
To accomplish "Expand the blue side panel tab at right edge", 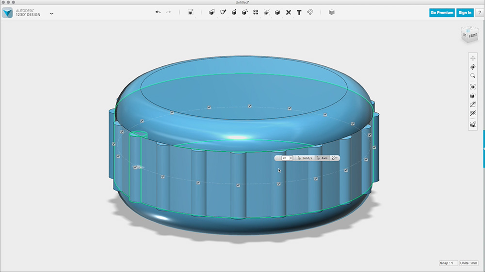I will pos(484,149).
